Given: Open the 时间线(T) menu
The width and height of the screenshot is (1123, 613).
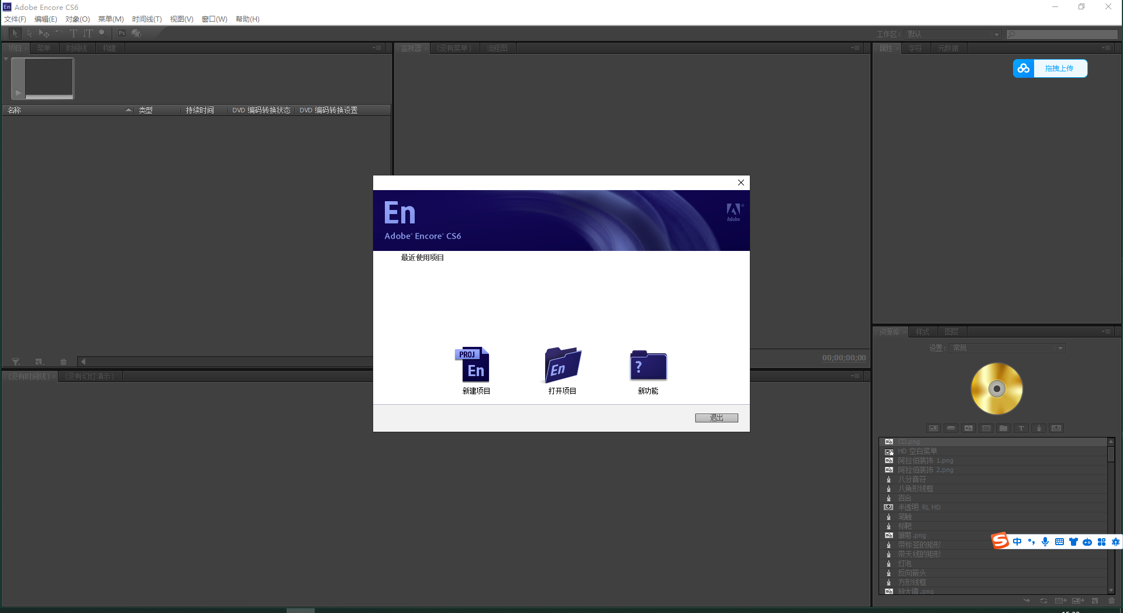Looking at the screenshot, I should coord(147,19).
